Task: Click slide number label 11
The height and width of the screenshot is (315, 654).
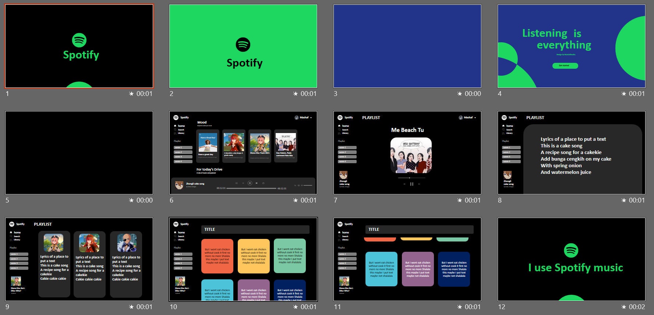Action: (x=337, y=307)
